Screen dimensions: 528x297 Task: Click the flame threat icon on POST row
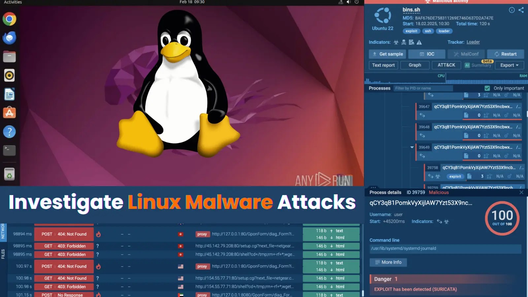click(x=98, y=234)
